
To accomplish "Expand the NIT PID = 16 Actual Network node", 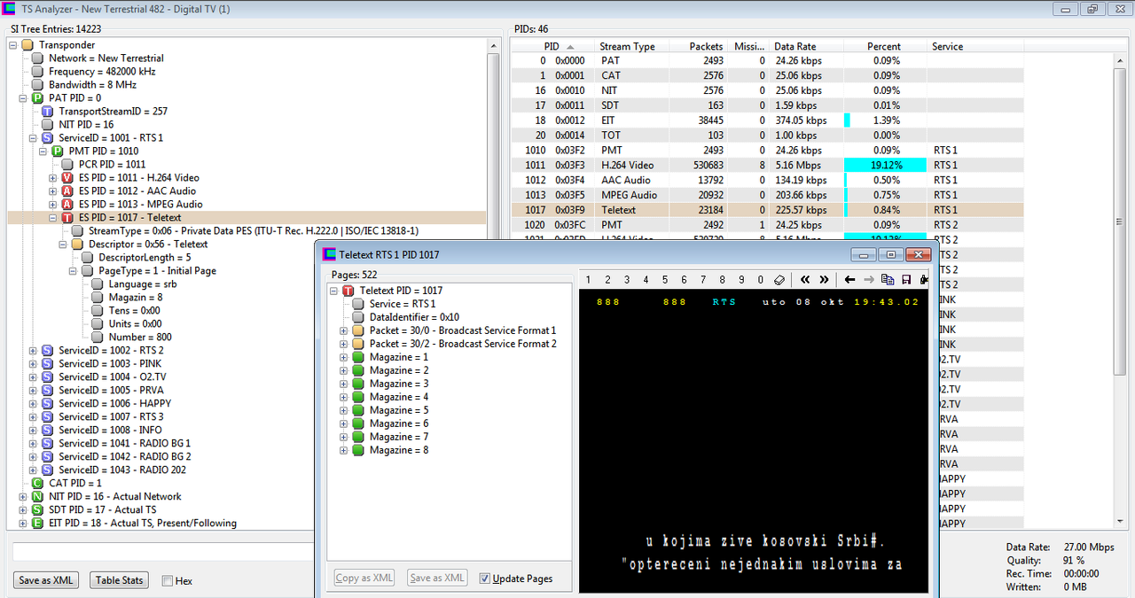I will pos(23,497).
